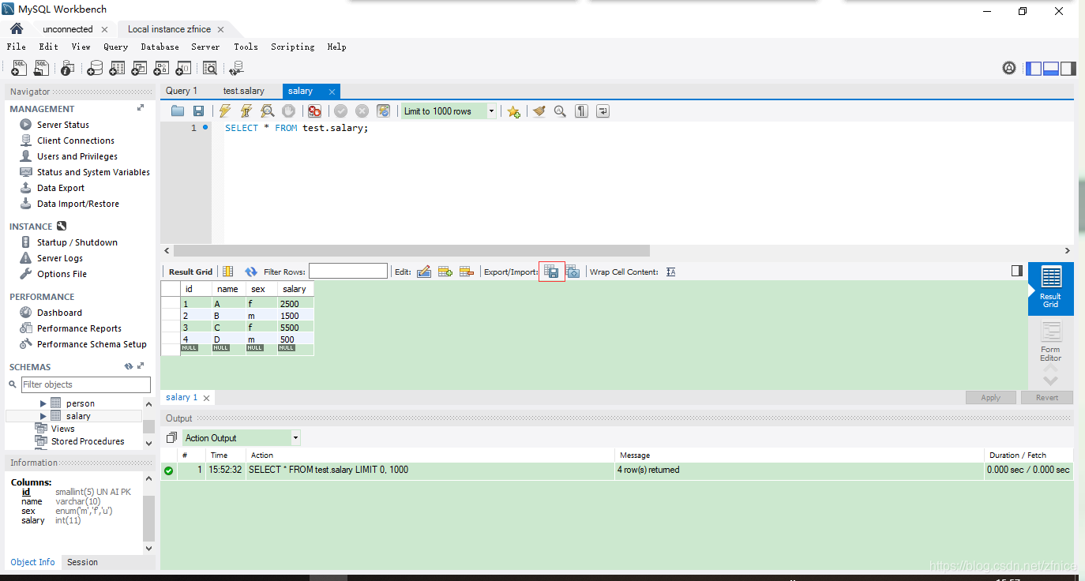Open Performance Reports in Navigator
1085x581 pixels.
(79, 328)
